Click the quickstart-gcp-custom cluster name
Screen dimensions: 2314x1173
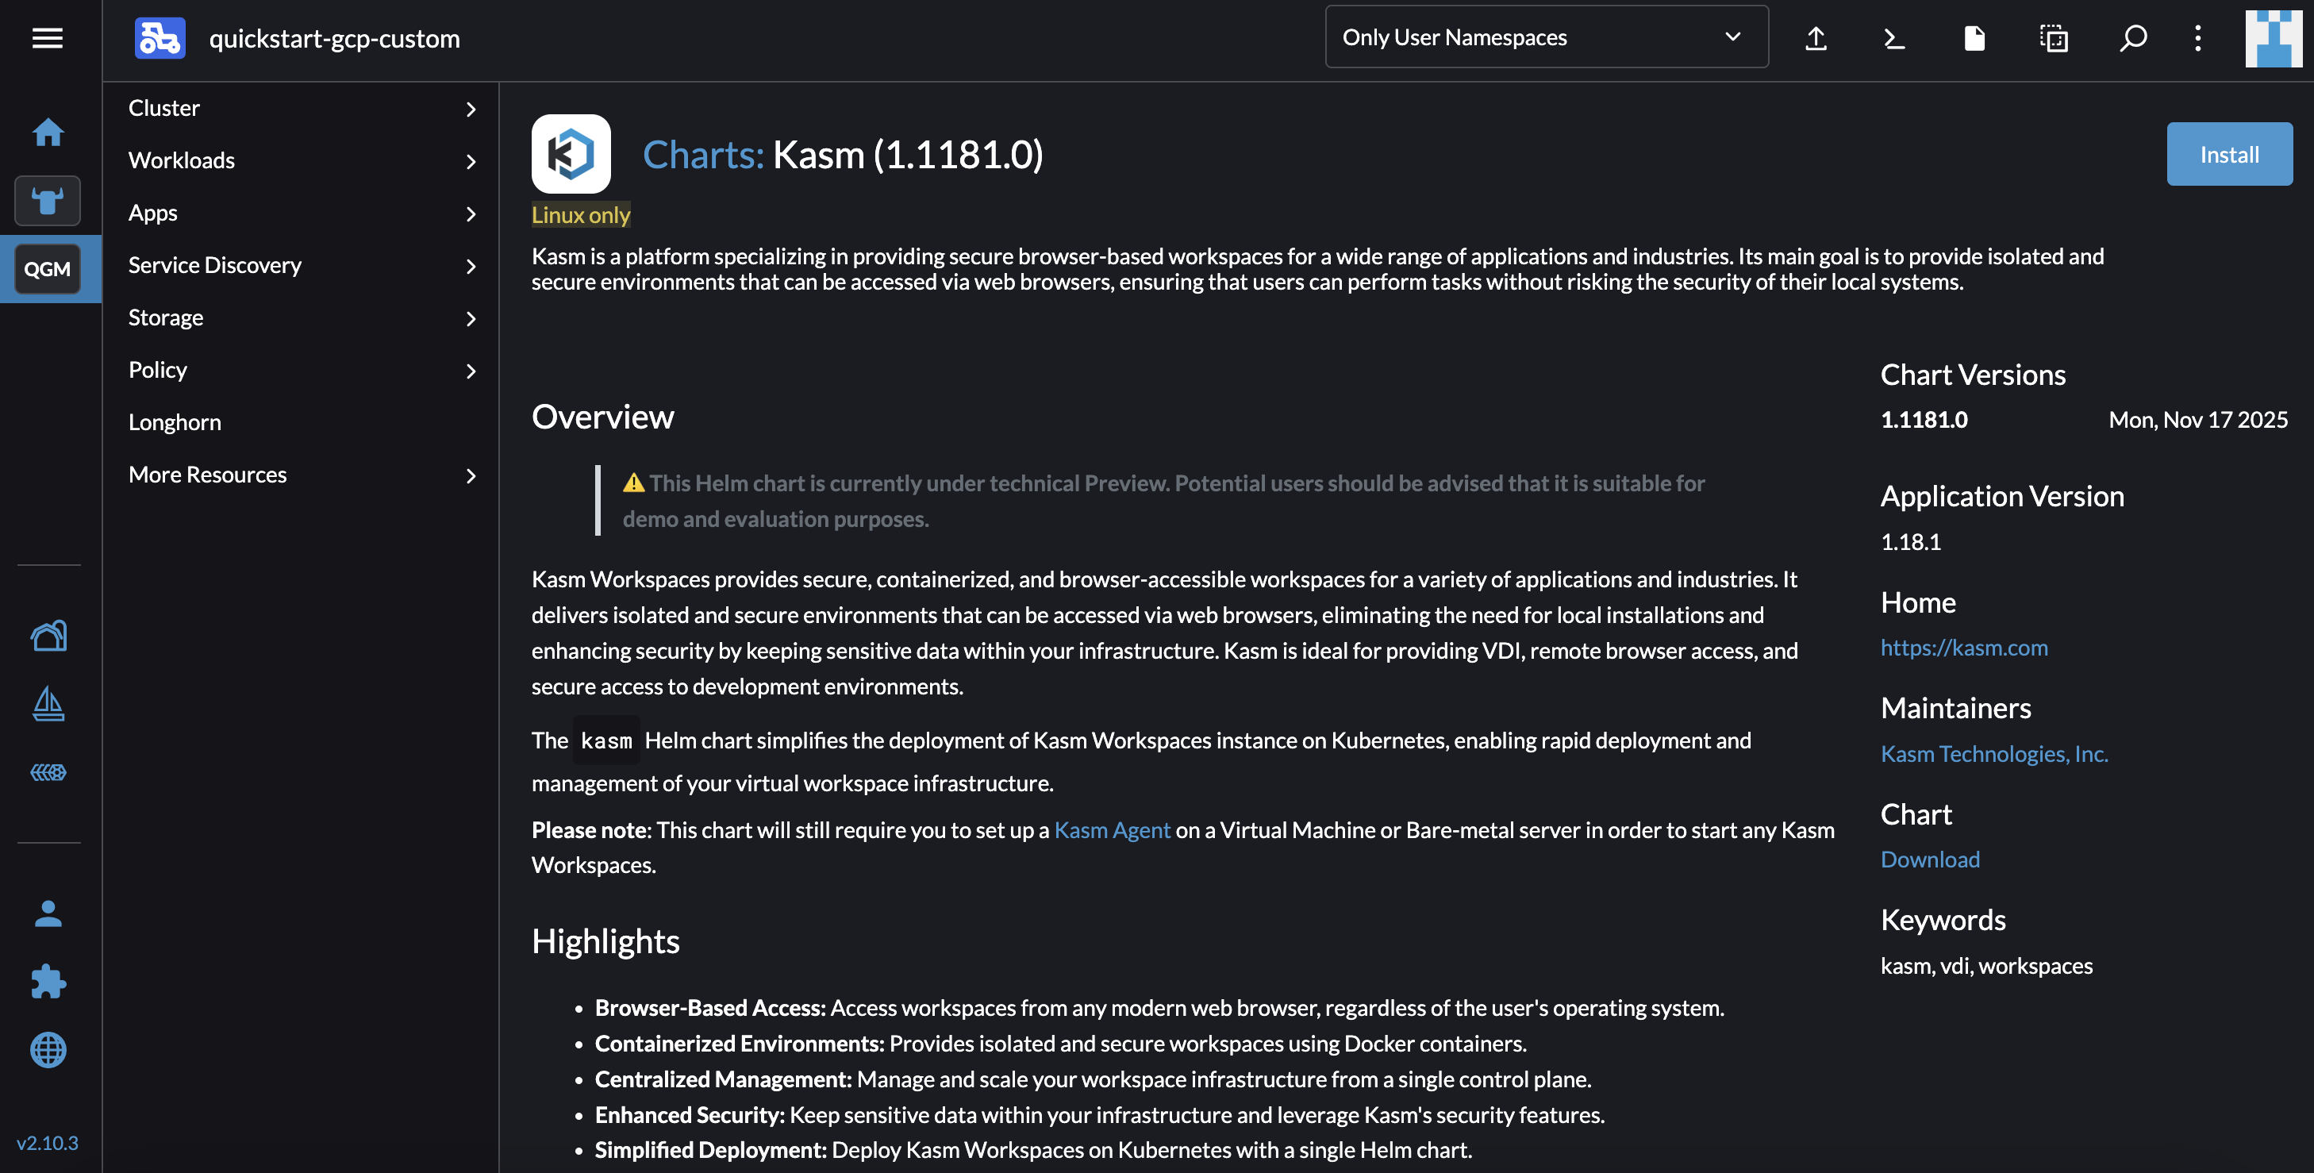[x=334, y=39]
